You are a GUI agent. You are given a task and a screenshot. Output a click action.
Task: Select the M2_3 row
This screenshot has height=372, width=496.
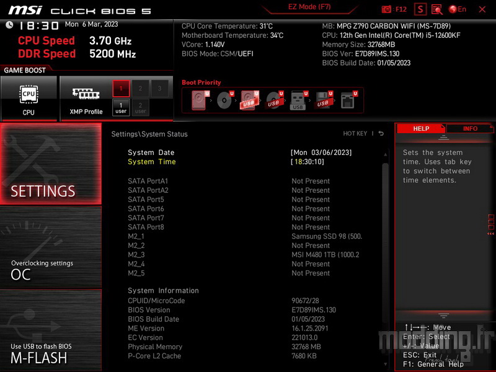click(x=245, y=255)
